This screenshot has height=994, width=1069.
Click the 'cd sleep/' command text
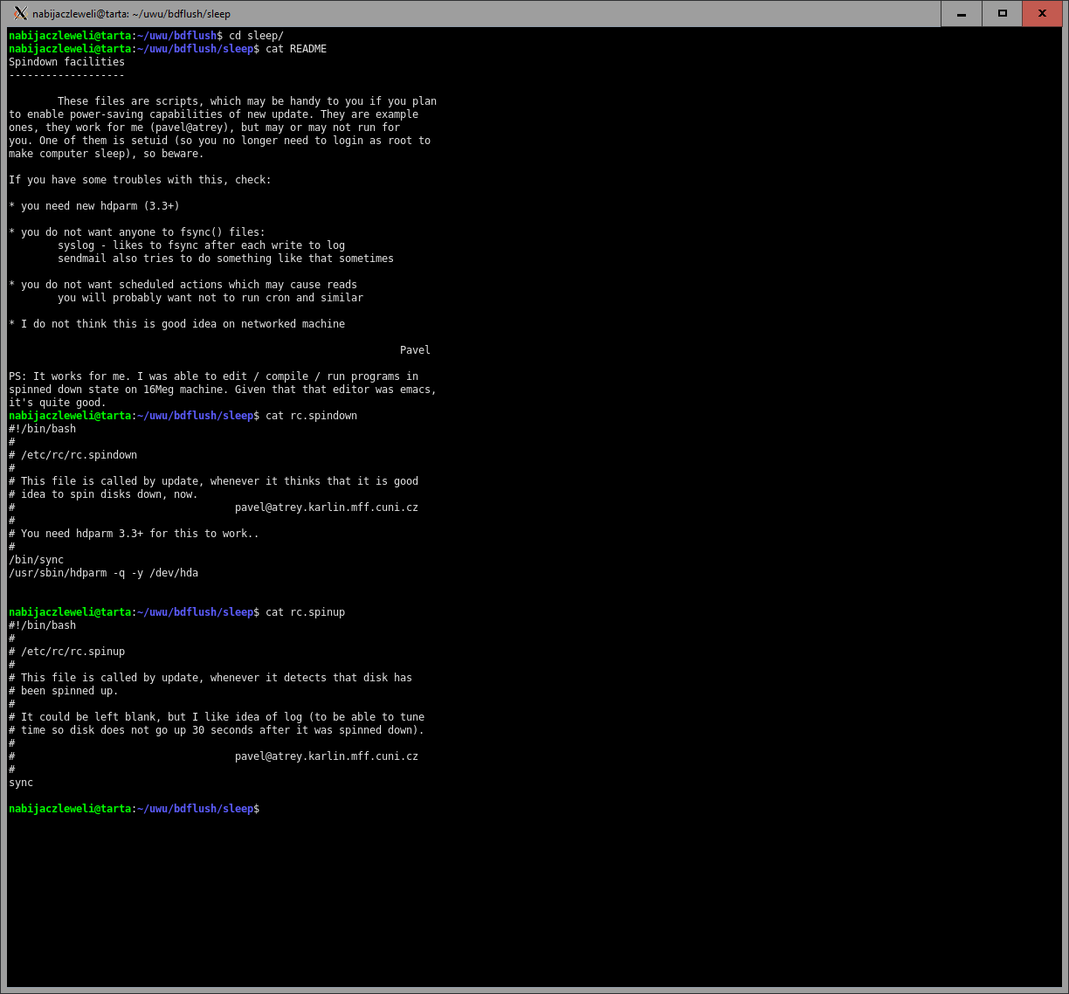tap(256, 36)
